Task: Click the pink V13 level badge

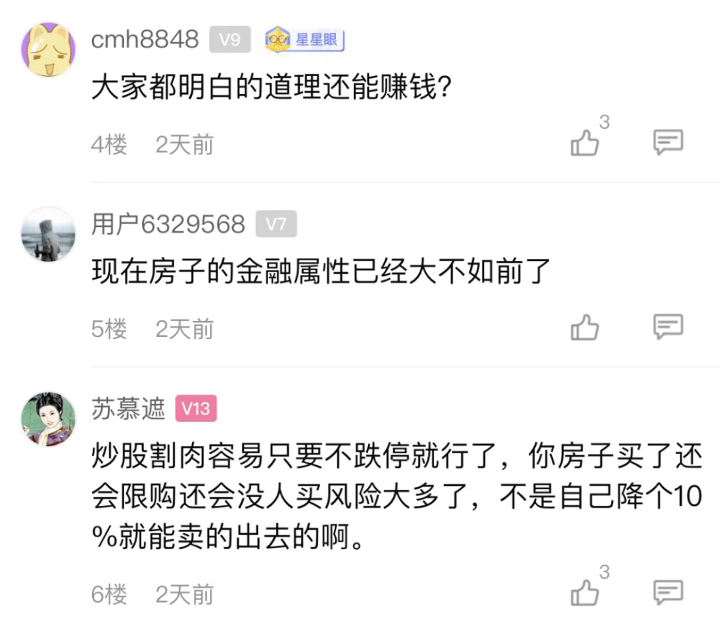Action: coord(196,408)
